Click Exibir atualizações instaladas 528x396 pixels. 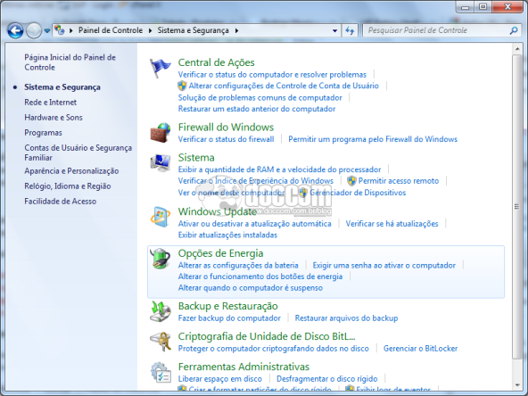coord(227,235)
